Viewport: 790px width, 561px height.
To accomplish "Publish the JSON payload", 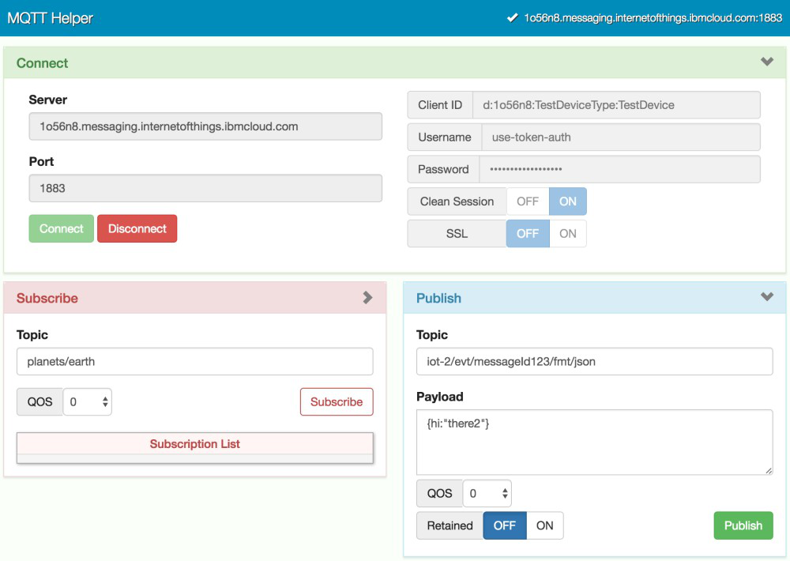I will [x=743, y=525].
